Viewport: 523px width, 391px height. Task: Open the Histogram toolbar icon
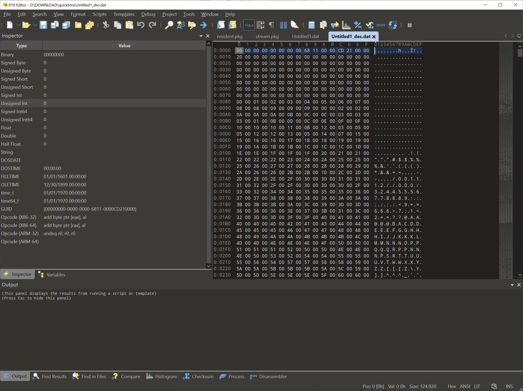[x=346, y=25]
